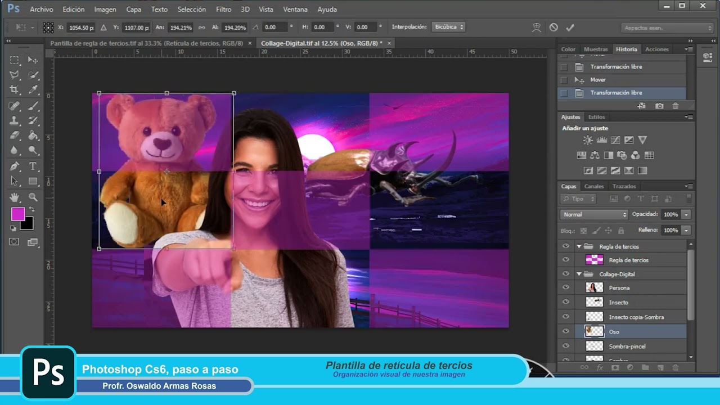The height and width of the screenshot is (405, 720).
Task: Select the Text tool
Action: click(x=33, y=166)
